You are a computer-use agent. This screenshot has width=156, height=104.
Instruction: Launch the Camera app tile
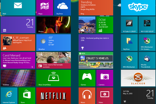105,78
